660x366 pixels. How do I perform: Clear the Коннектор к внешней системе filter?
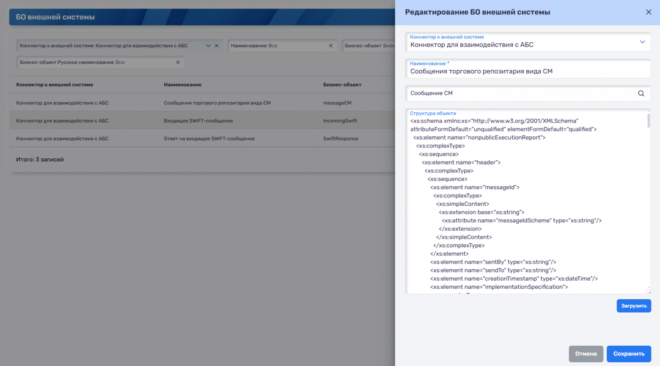click(x=217, y=46)
